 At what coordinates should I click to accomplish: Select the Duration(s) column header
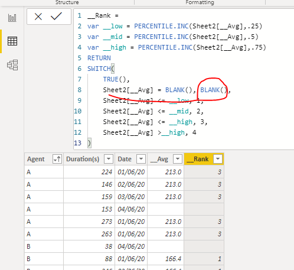[83, 159]
